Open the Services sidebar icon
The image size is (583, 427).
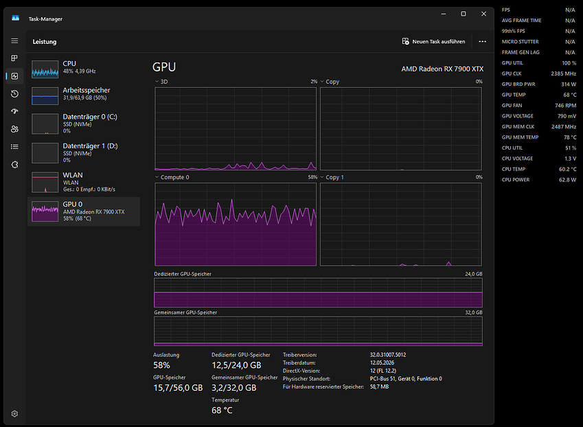pos(14,165)
